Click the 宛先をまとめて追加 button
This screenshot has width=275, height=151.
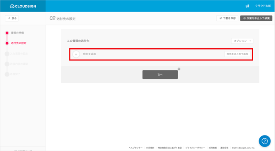(x=237, y=54)
